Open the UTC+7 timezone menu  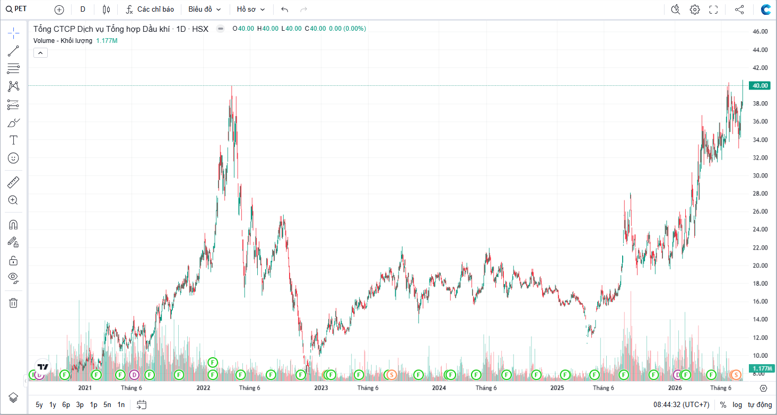click(681, 405)
